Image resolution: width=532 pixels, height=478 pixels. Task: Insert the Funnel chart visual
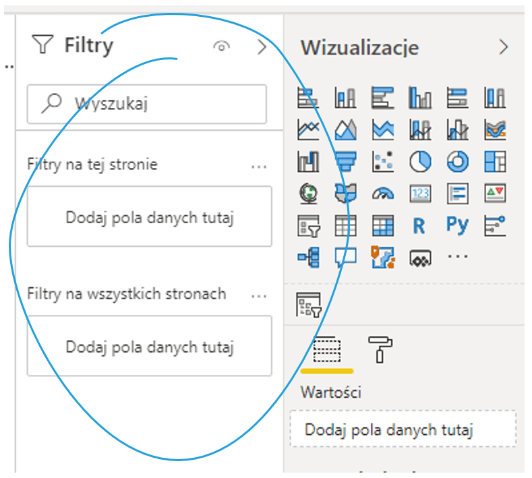tap(345, 162)
